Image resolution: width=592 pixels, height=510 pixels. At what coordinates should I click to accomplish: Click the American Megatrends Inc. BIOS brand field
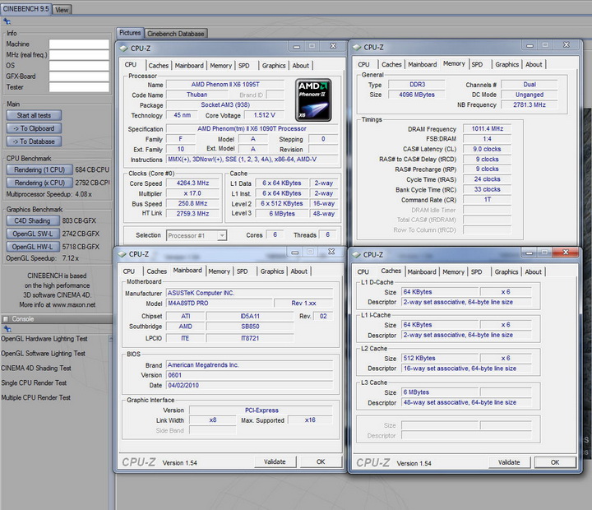tap(249, 365)
